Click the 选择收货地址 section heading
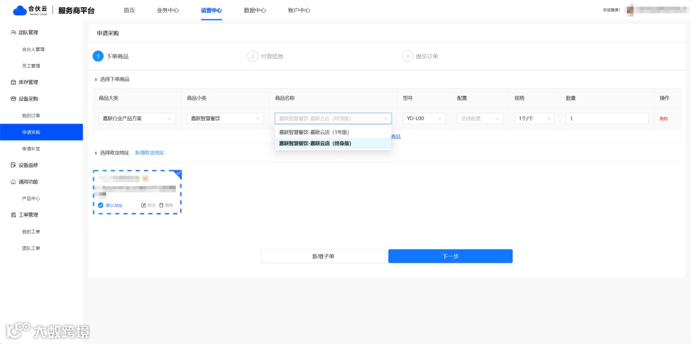Viewport: 691px width, 344px height. coord(115,153)
